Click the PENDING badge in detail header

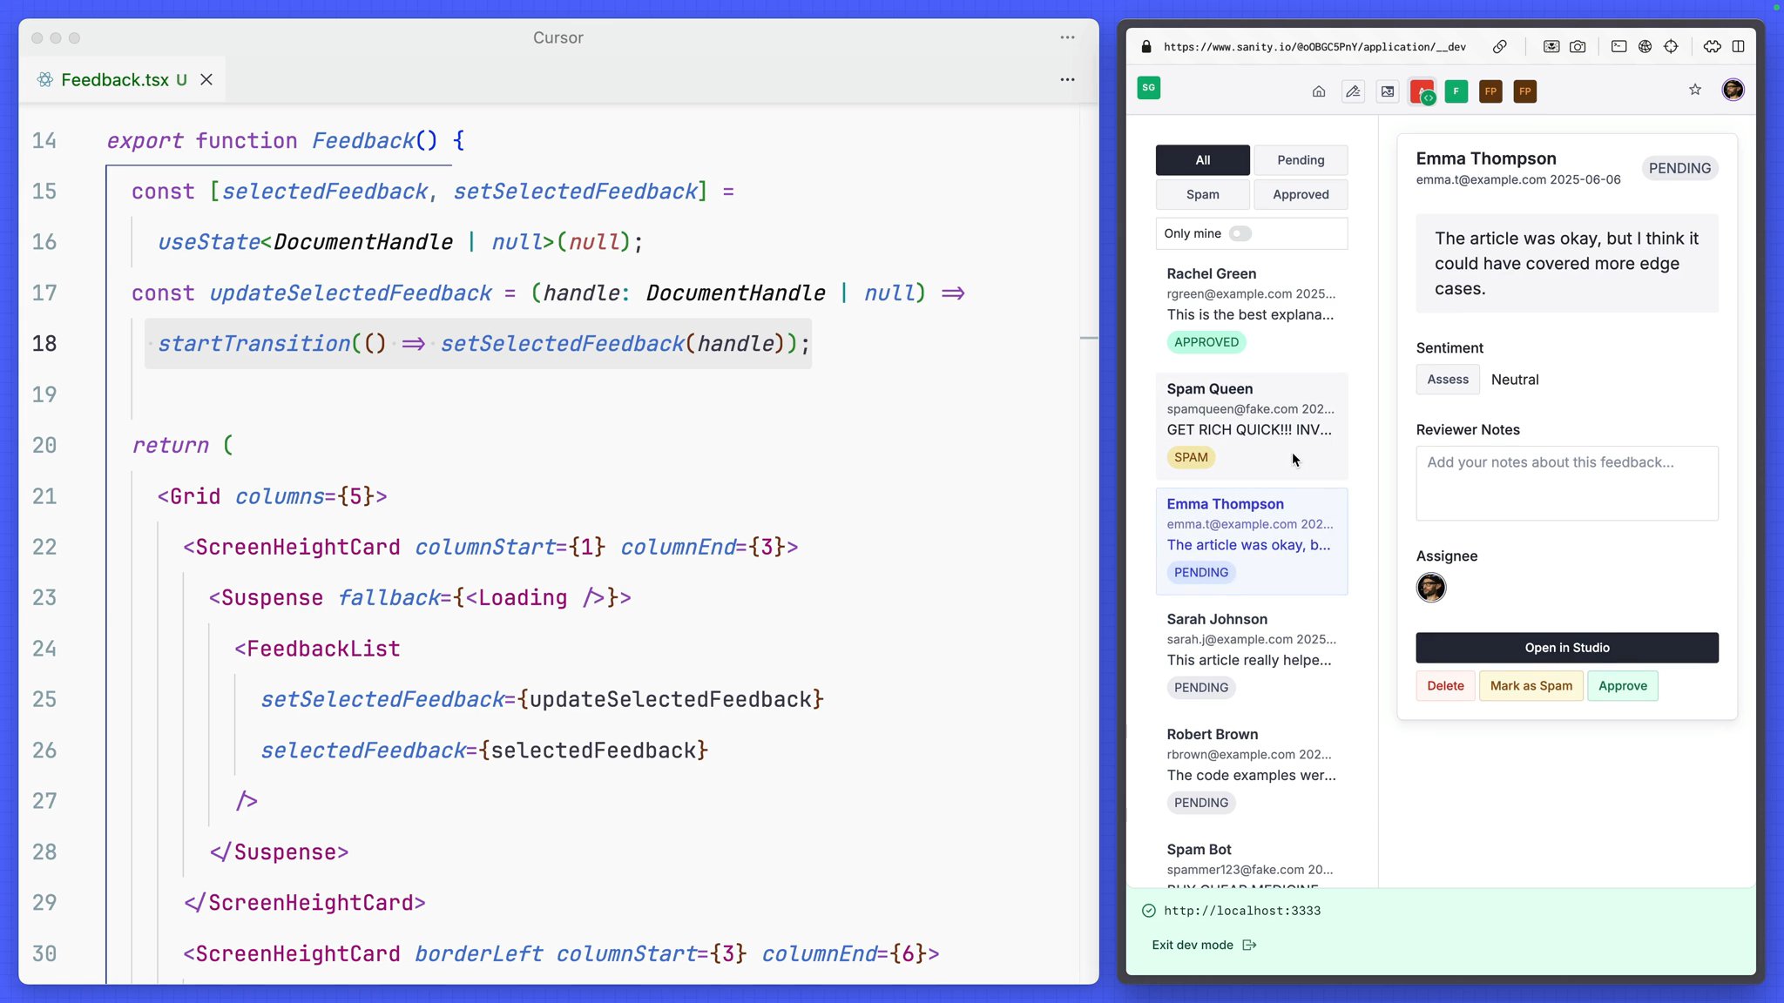click(1679, 168)
